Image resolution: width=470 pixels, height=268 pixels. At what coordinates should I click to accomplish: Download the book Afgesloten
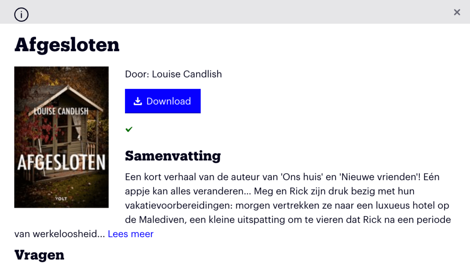point(163,101)
